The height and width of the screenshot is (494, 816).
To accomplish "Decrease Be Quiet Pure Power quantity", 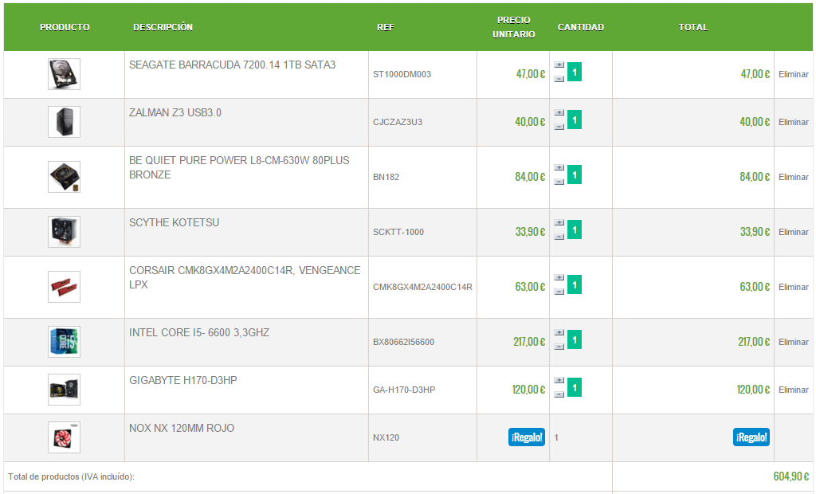I will click(x=559, y=182).
